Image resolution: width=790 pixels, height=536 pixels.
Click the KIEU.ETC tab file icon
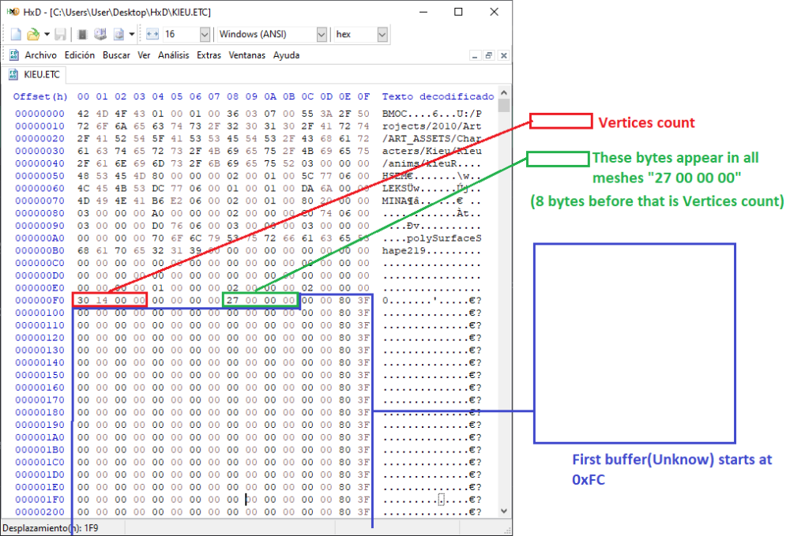pos(13,74)
